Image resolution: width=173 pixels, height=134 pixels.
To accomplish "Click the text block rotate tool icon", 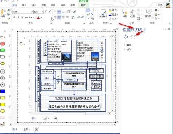I will (92, 19).
